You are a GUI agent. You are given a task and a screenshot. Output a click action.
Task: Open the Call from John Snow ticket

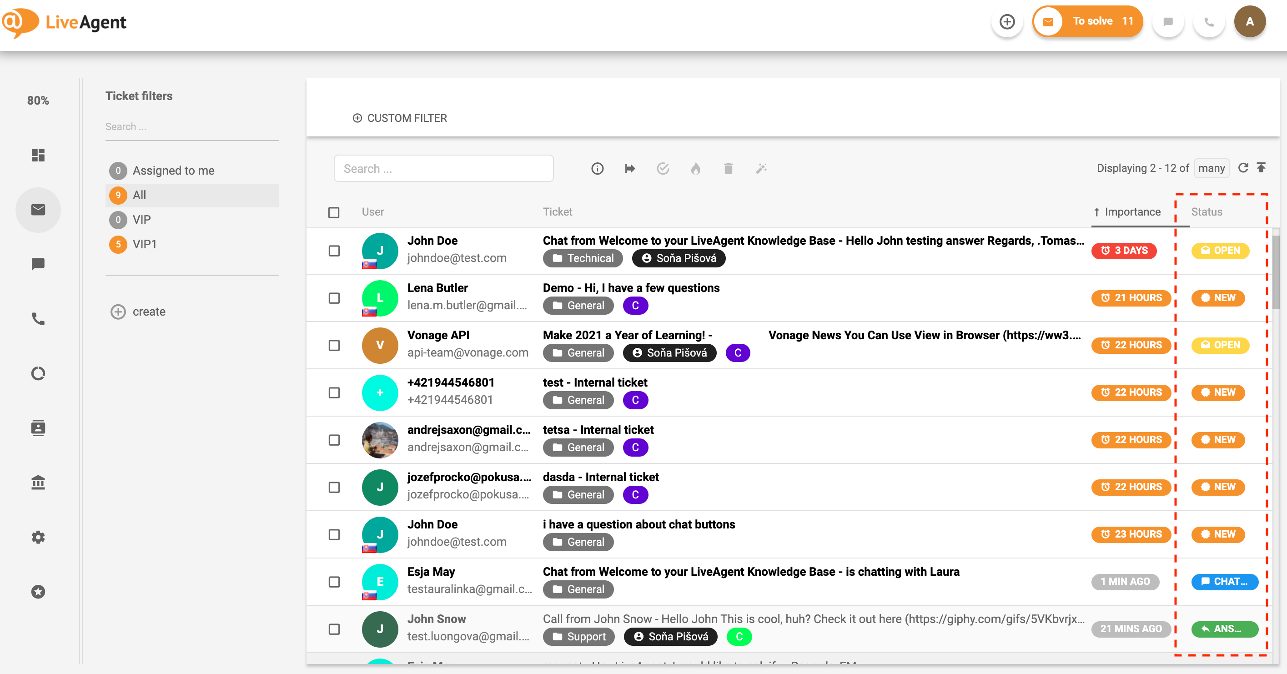pyautogui.click(x=814, y=619)
